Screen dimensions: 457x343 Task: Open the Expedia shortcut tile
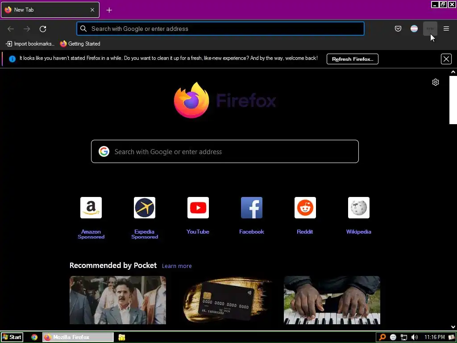click(145, 208)
